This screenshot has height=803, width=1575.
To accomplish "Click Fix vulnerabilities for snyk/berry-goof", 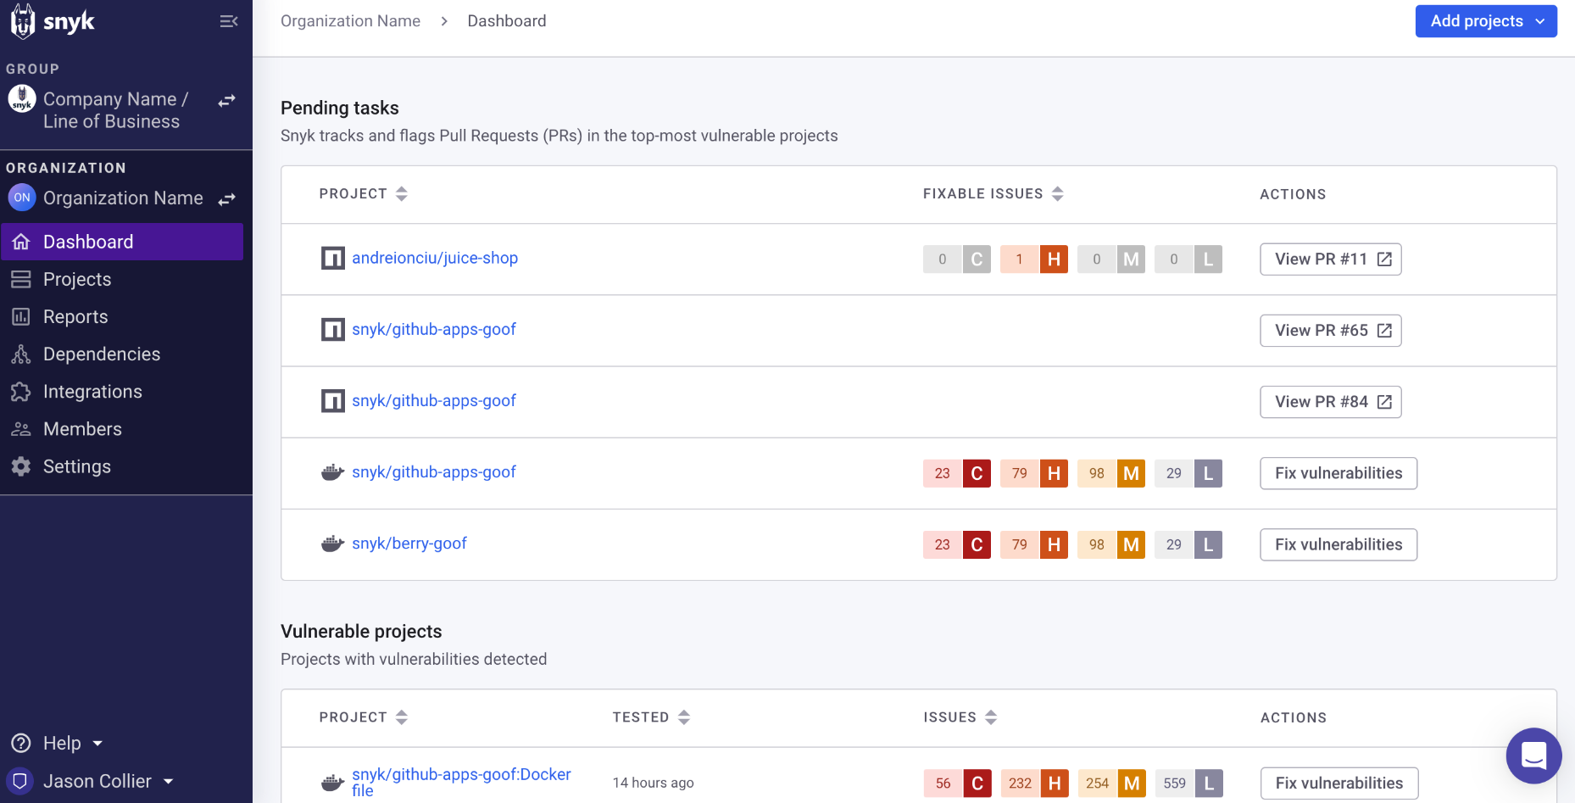I will 1338,544.
